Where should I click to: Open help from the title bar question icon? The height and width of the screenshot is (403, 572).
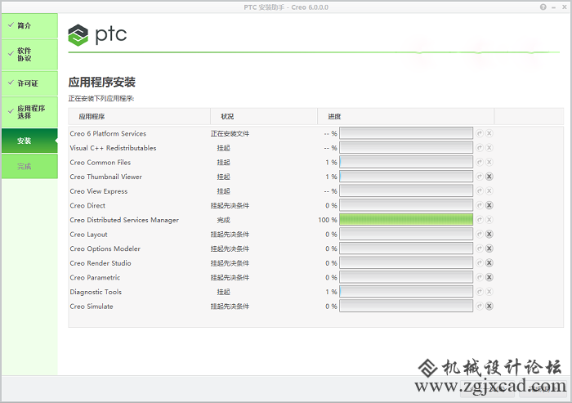[x=543, y=7]
